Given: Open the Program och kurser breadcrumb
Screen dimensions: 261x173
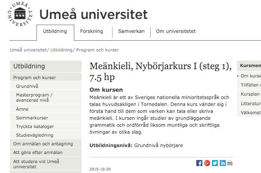Looking at the screenshot, I should pos(98,50).
